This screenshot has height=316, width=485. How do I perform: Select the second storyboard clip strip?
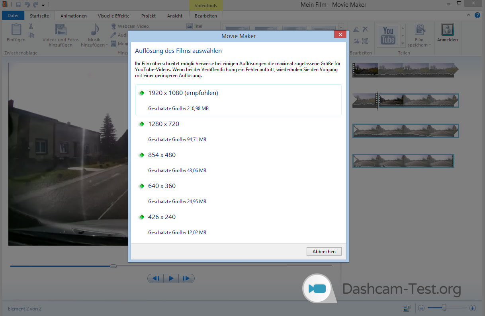pyautogui.click(x=405, y=101)
